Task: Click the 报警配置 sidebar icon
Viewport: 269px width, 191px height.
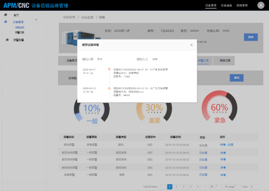Action: [x=7, y=40]
